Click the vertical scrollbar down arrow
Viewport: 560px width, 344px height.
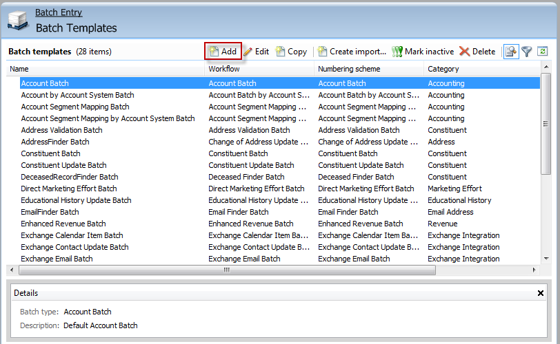[x=546, y=259]
